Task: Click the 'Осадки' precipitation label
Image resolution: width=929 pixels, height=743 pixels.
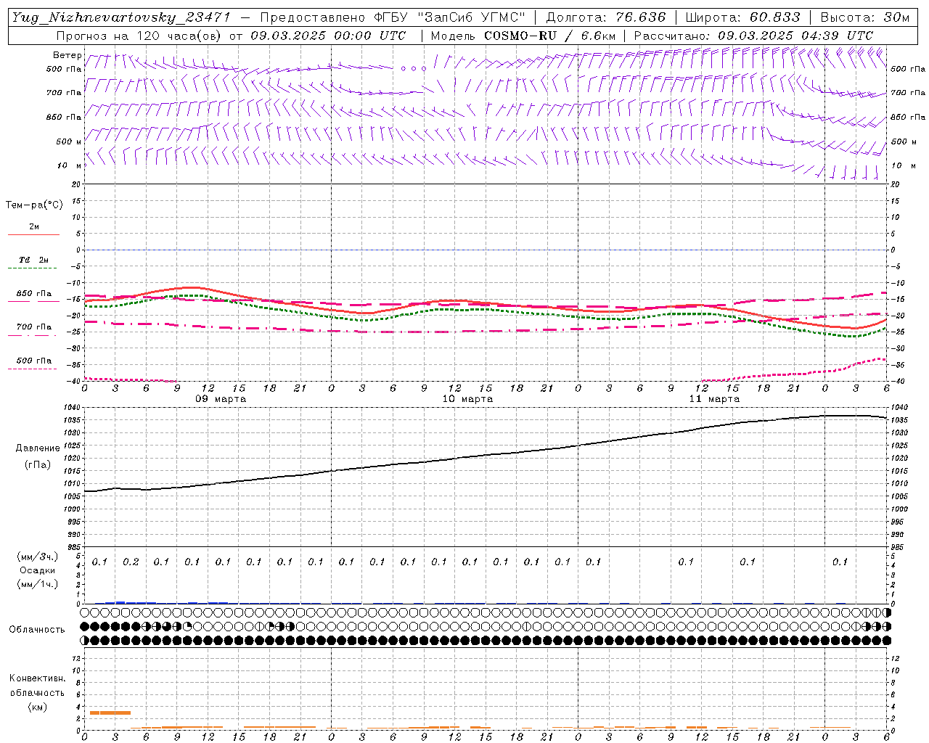Action: coord(37,570)
